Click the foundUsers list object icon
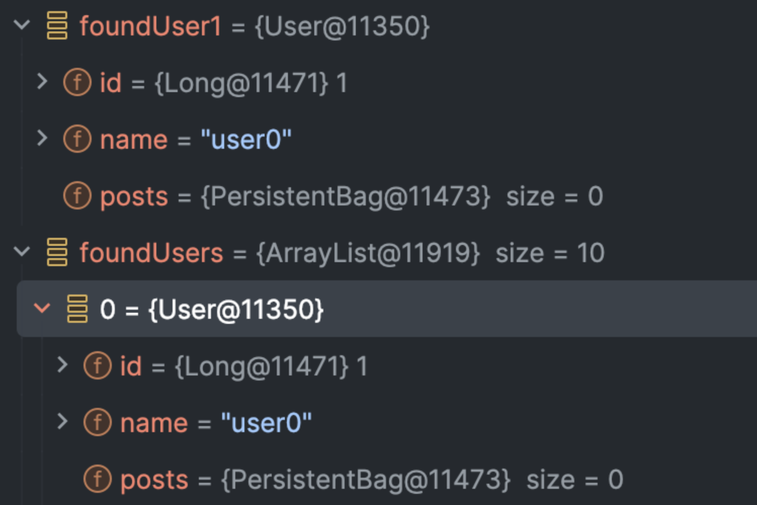The image size is (757, 505). tap(57, 252)
